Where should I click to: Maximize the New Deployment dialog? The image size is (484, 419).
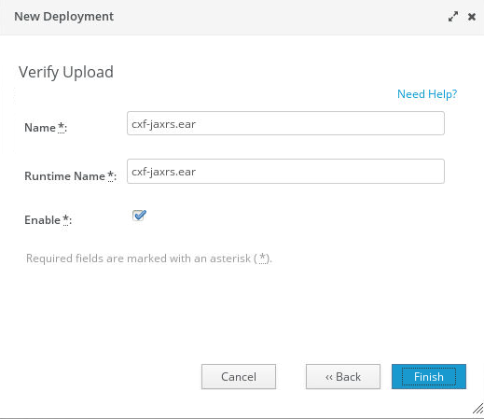coord(453,17)
